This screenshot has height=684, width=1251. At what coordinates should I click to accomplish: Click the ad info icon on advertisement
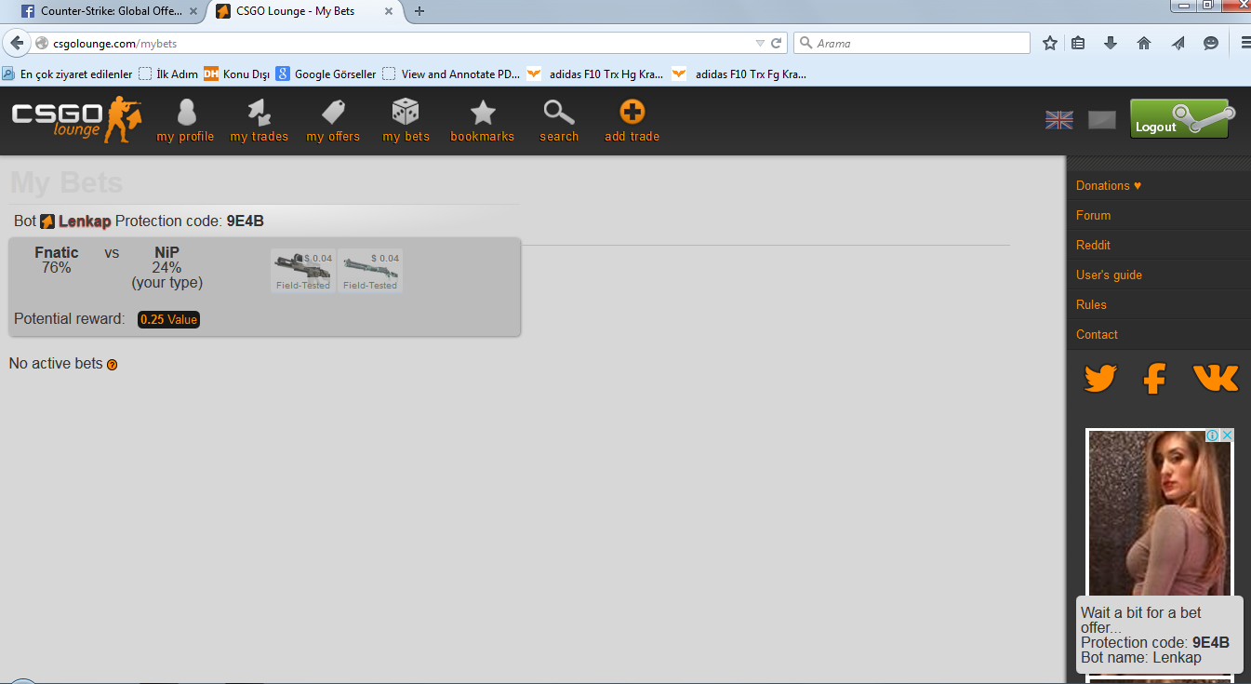1213,436
